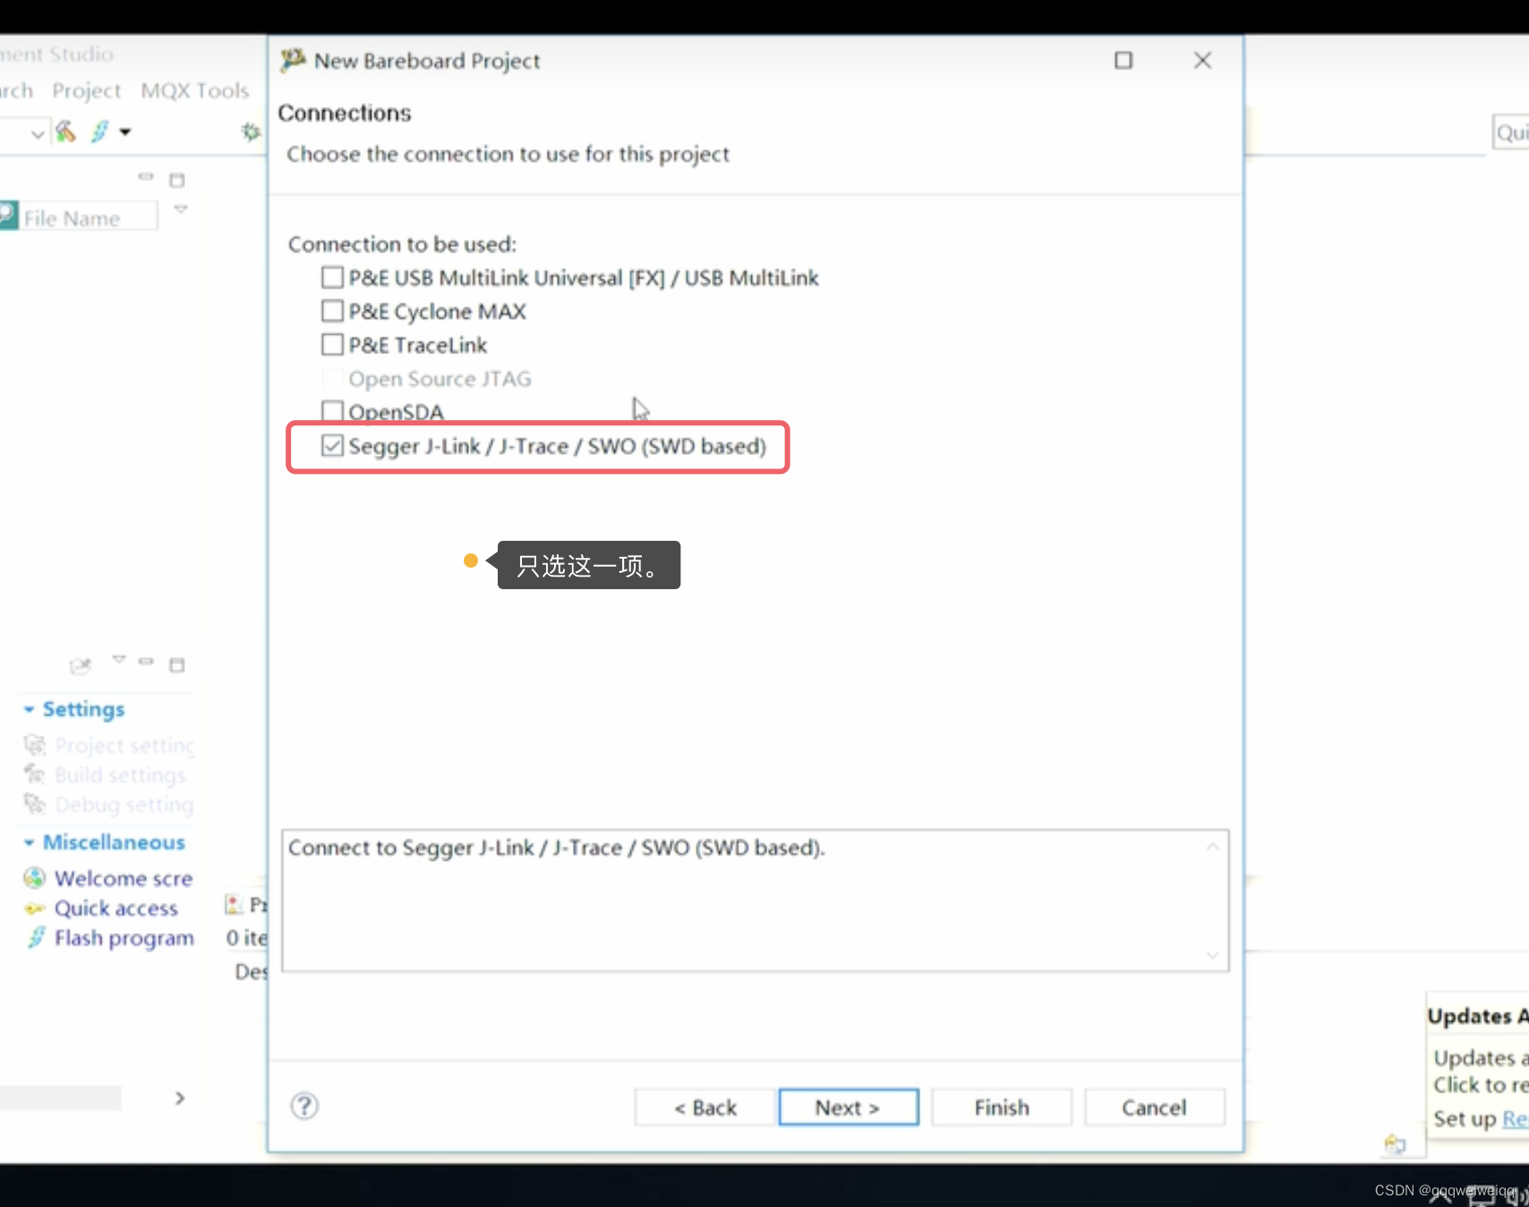The height and width of the screenshot is (1207, 1529).
Task: Click the Finish button
Action: [1000, 1107]
